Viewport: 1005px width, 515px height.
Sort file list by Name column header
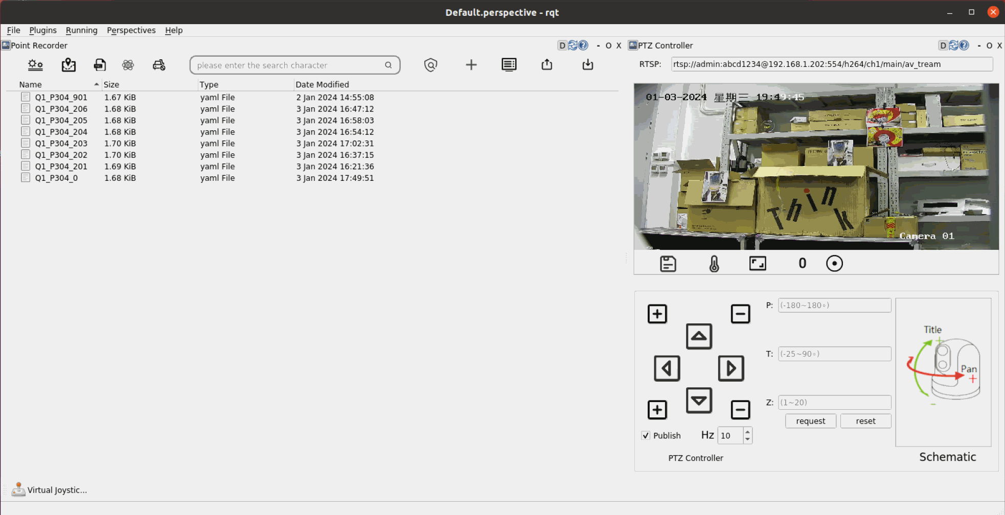coord(31,84)
